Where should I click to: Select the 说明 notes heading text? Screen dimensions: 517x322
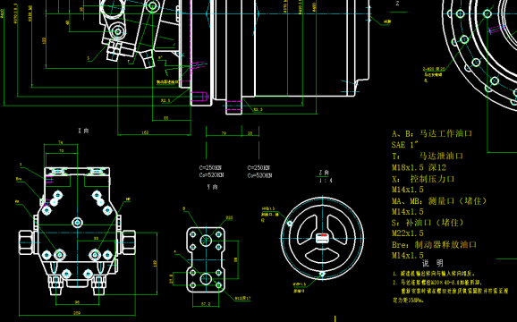[x=433, y=263]
